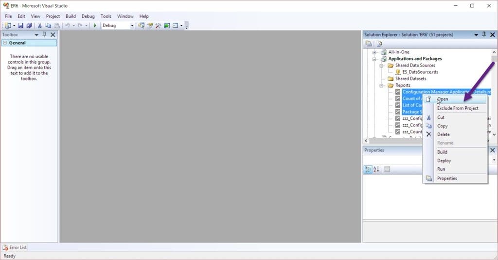Select ES_DataSource.rds in Solution Explorer
Screen dimensions: 498x260
pos(420,72)
